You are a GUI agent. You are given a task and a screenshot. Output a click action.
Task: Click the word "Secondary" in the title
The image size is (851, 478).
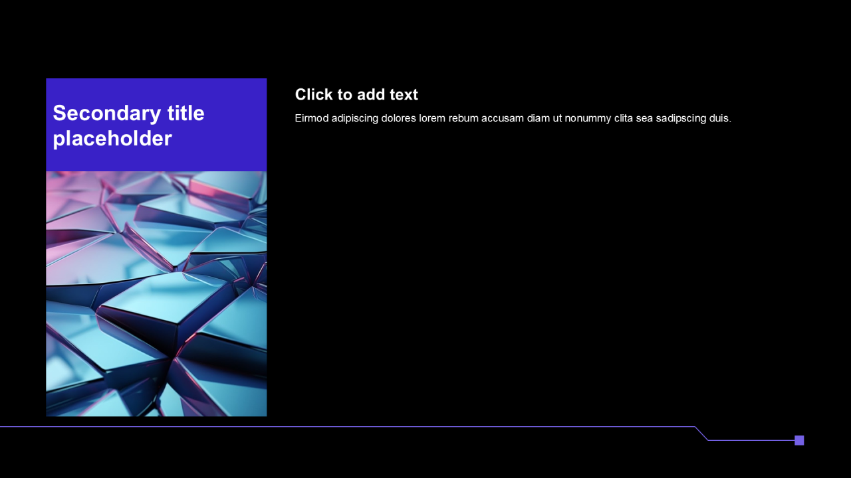click(x=100, y=113)
